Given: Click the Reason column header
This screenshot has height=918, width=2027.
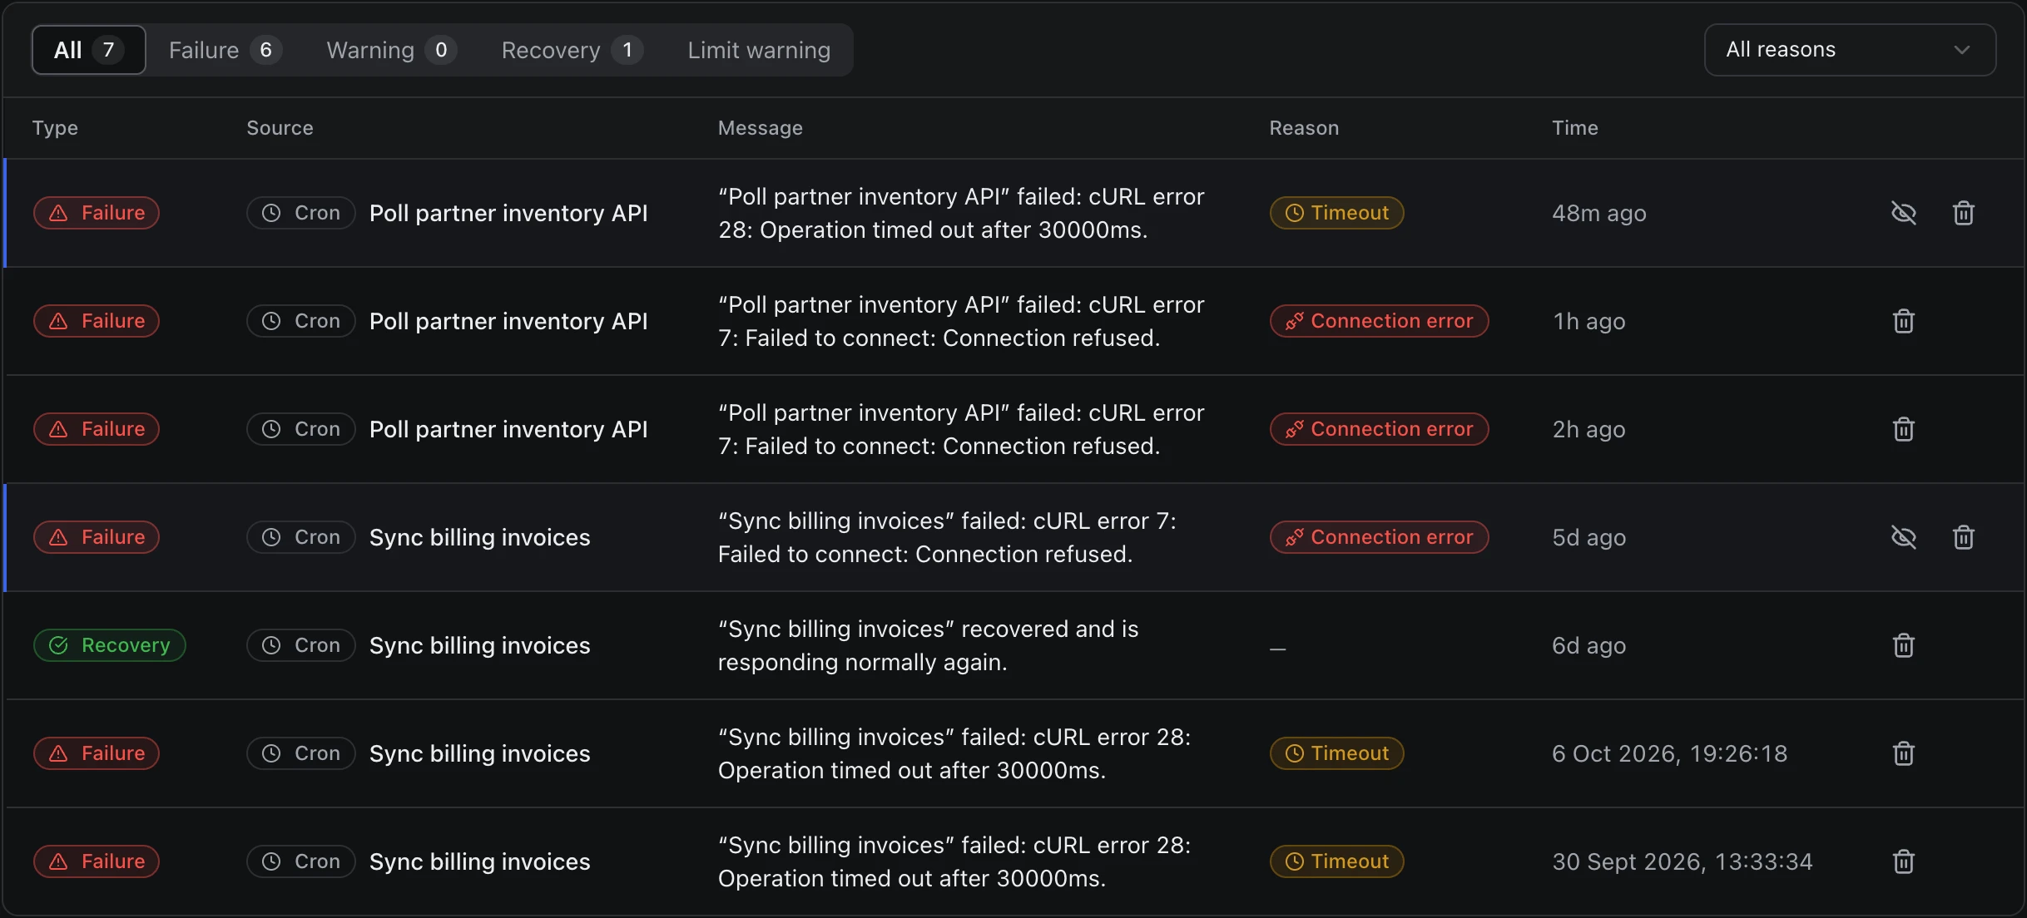Looking at the screenshot, I should click(1304, 128).
